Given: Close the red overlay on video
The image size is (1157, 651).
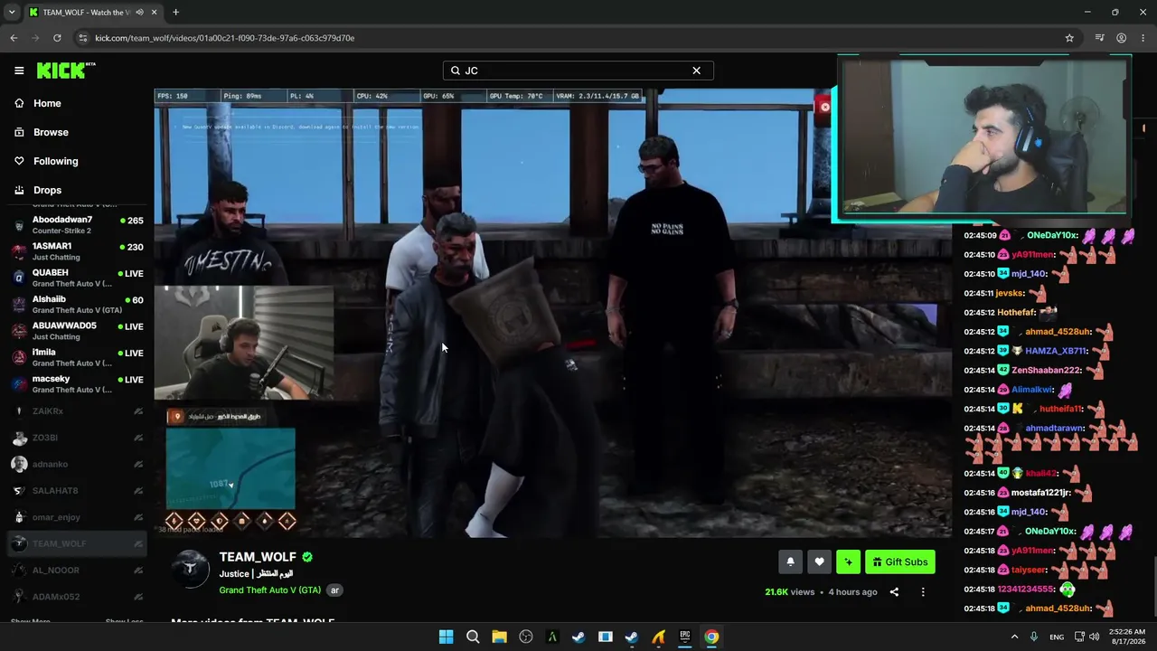Looking at the screenshot, I should click(824, 107).
